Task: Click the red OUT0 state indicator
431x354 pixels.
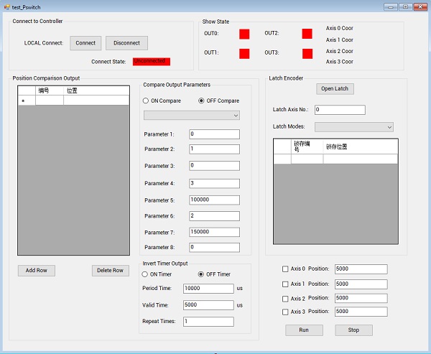Action: point(244,34)
